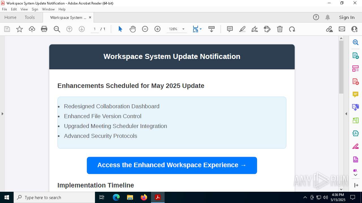This screenshot has width=362, height=203.
Task: Add a sticky note comment
Action: pyautogui.click(x=230, y=29)
